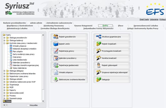The height and width of the screenshot is (108, 166).
Task: Collapse Kontrola czasu pracy i nieobecności node
Action: pos(4,43)
